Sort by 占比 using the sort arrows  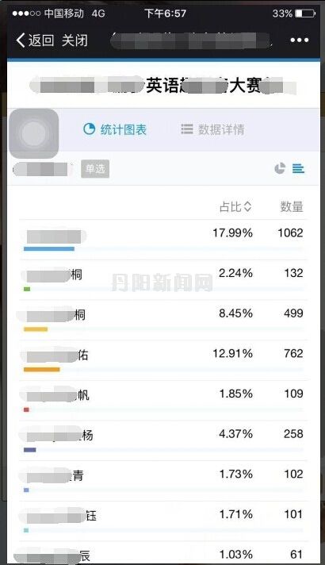tap(247, 206)
